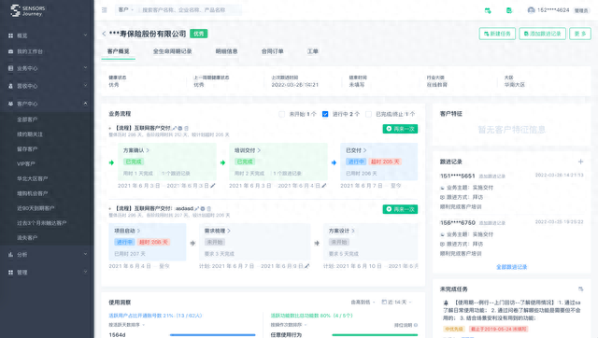Edit dates pencil under 方案确认 stage
Screen dimensions: 598x338
click(213, 186)
